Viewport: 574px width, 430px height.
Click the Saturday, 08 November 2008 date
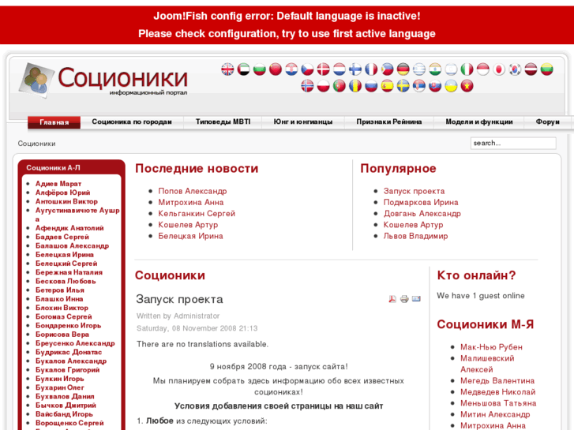pyautogui.click(x=197, y=328)
